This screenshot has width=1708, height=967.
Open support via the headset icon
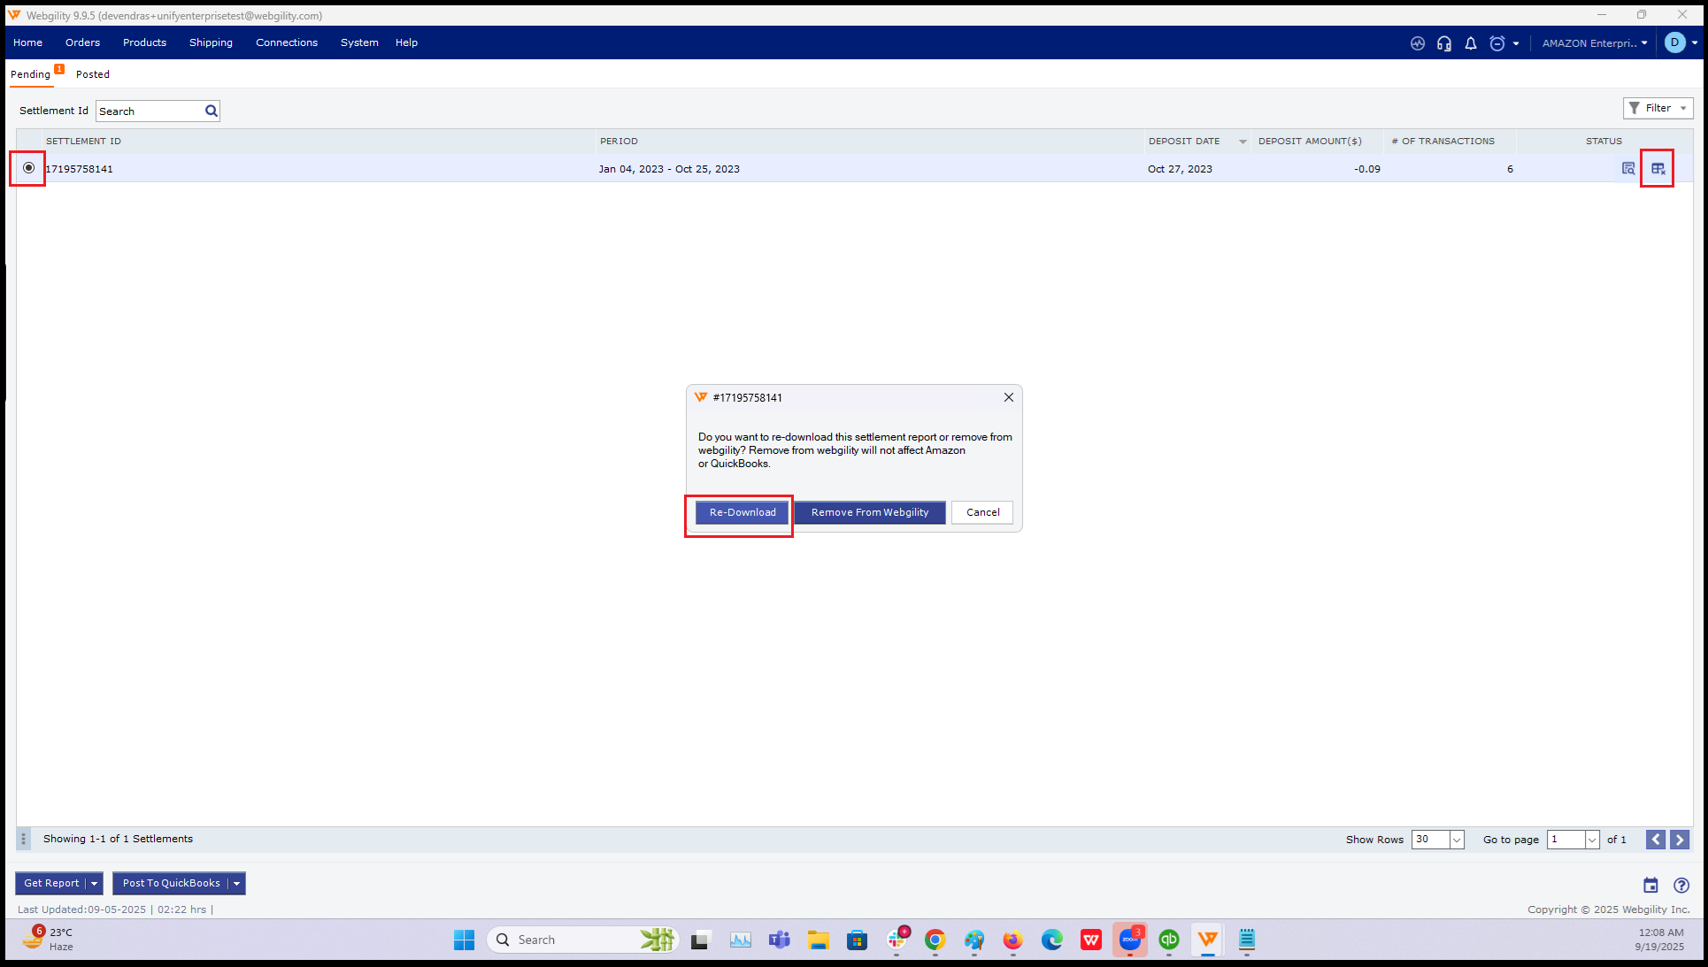point(1444,43)
